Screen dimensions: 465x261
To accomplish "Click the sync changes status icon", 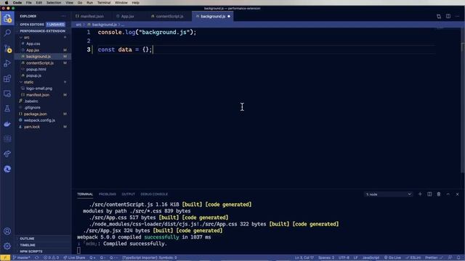I will coord(37,258).
